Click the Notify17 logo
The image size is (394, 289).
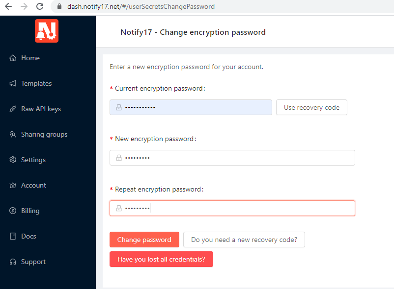[x=47, y=31]
